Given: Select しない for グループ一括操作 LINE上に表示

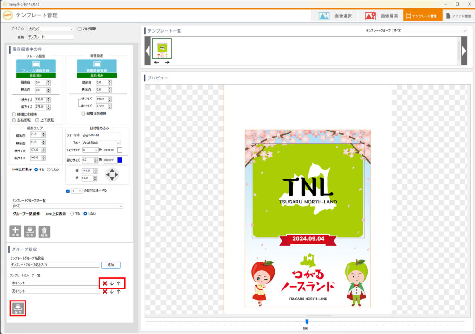Looking at the screenshot, I should (x=85, y=213).
